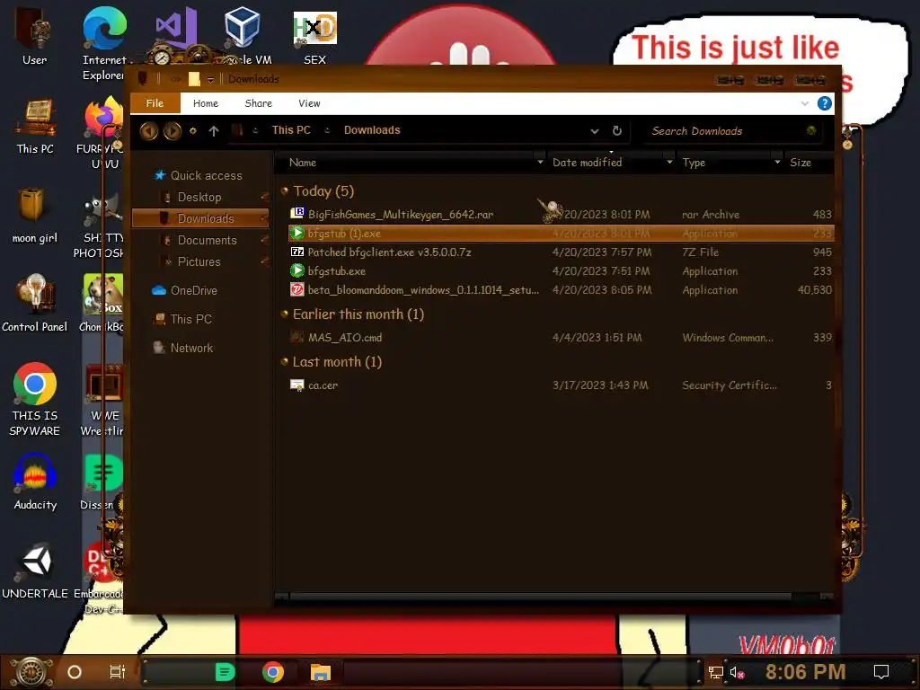Open the SEX HxD desktop shortcut
Image resolution: width=920 pixels, height=690 pixels.
(x=315, y=38)
